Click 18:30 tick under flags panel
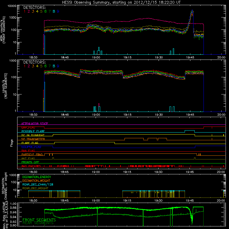 point(33,172)
